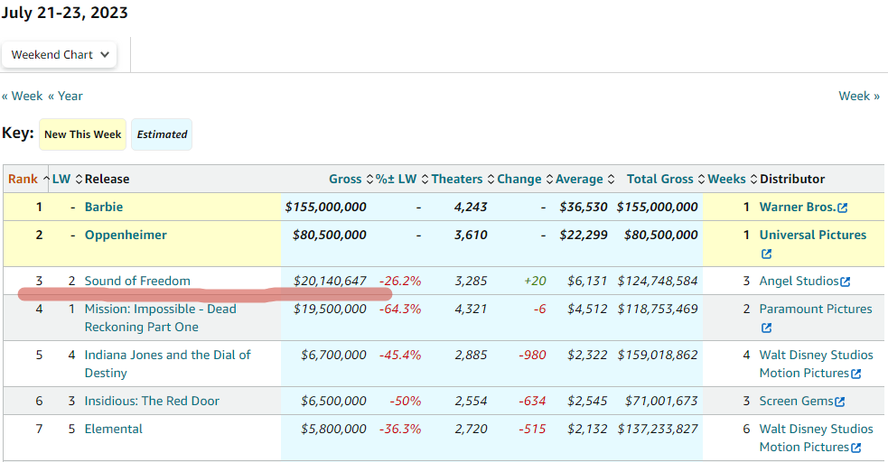Image resolution: width=888 pixels, height=462 pixels.
Task: Go to next week link
Action: click(859, 97)
